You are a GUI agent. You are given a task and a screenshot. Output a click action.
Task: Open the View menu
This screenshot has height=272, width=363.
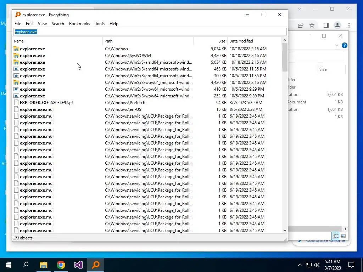(x=42, y=24)
